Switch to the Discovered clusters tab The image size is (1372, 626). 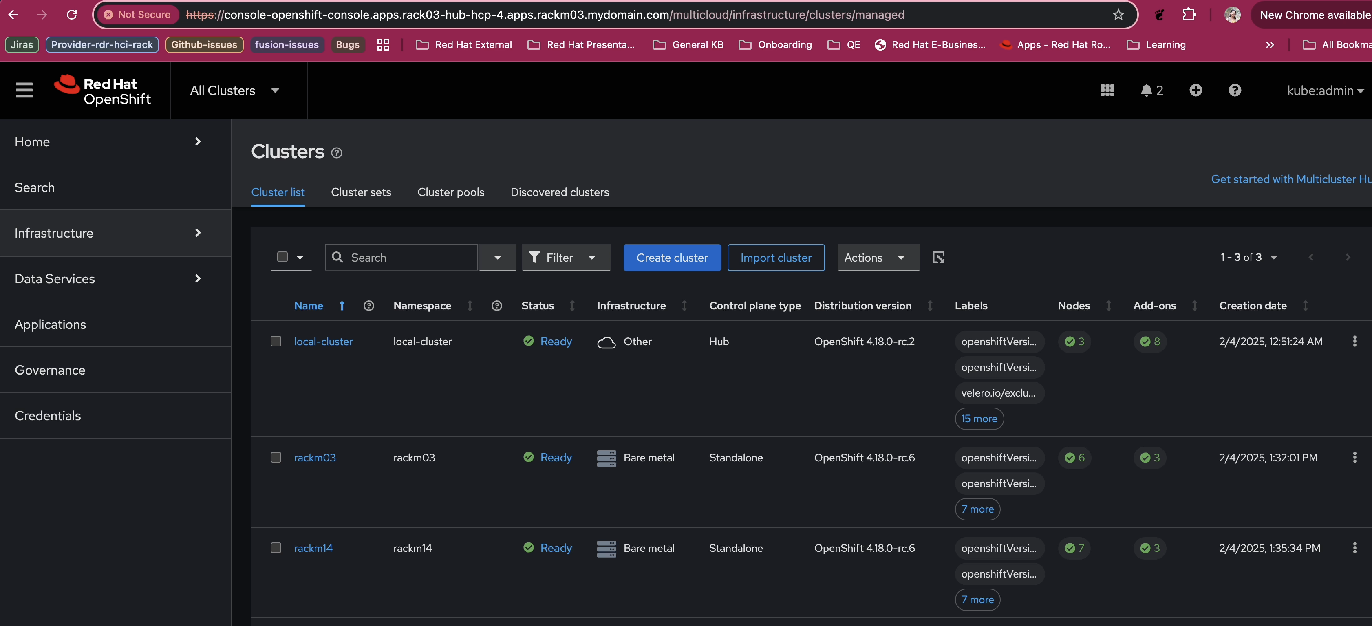coord(559,192)
